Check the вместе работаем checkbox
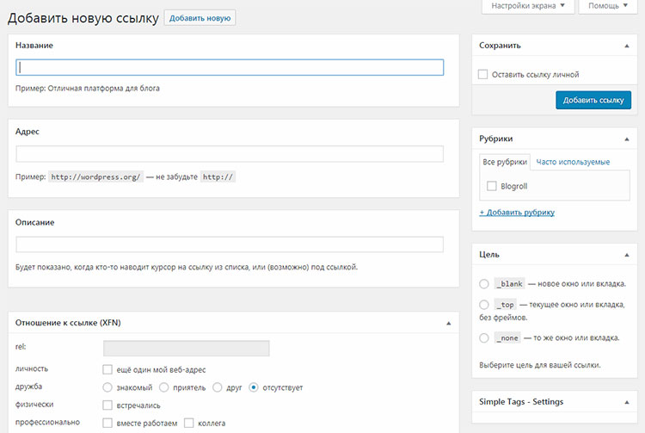The image size is (645, 433). (107, 423)
